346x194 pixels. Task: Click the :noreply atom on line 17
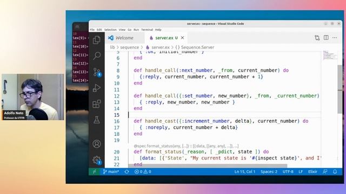coord(156,127)
